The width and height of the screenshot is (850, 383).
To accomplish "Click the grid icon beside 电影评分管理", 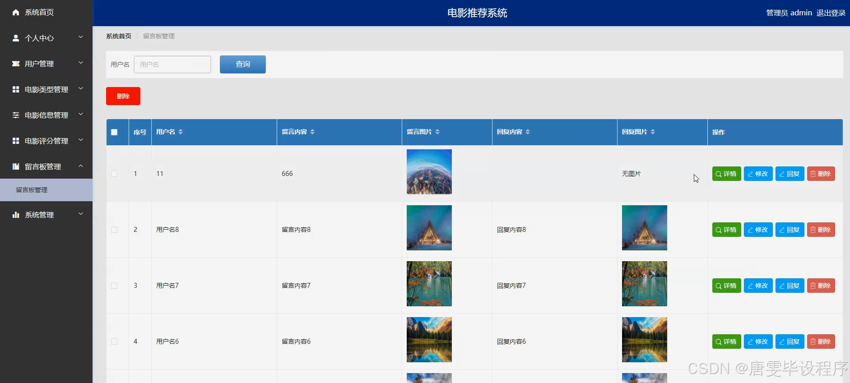I will (x=16, y=141).
